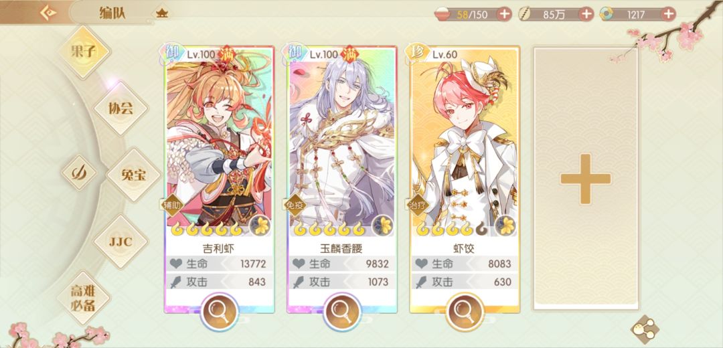723x348 pixels.
Task: Tap the flower icon on 虾饺 card
Action: tap(506, 226)
